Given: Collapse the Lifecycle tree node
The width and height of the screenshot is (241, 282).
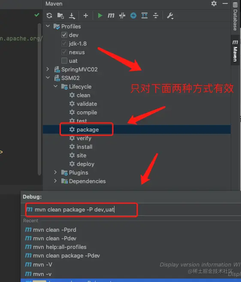Looking at the screenshot, I should coord(56,86).
